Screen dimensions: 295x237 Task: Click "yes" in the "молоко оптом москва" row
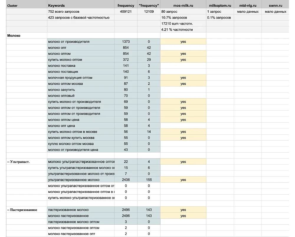tap(183, 84)
